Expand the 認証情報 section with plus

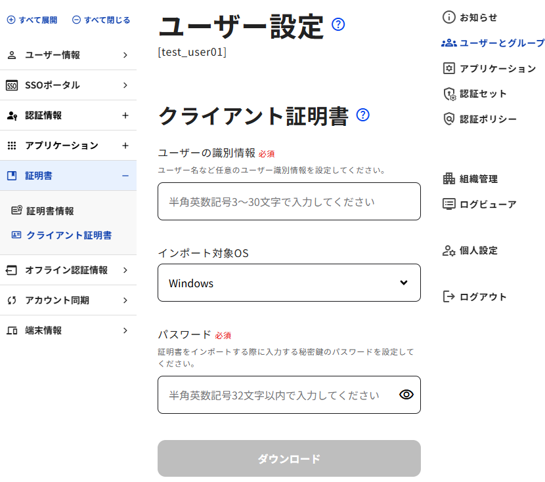[x=125, y=115]
